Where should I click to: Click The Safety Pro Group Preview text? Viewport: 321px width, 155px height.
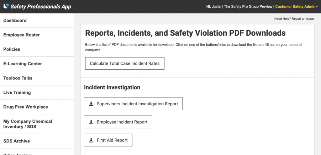tap(248, 7)
